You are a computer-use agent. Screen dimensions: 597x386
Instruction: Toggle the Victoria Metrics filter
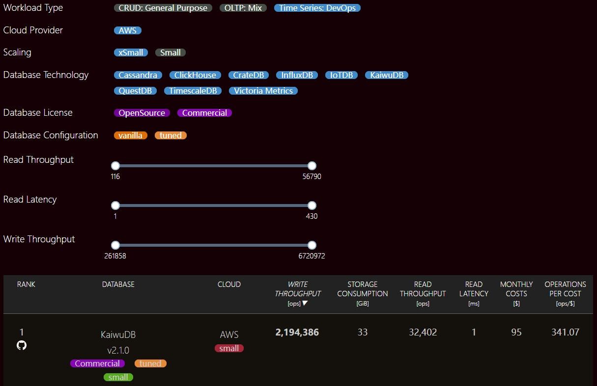[x=263, y=91]
